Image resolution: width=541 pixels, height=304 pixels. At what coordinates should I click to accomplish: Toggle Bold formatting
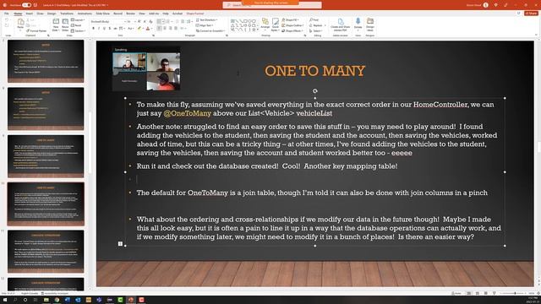pyautogui.click(x=93, y=28)
